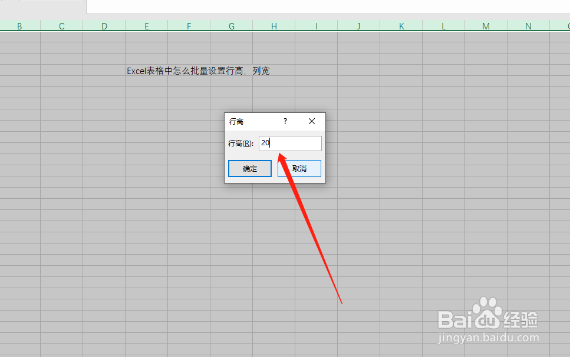Screen dimensions: 570x357
Task: Select column C header
Action: point(62,26)
